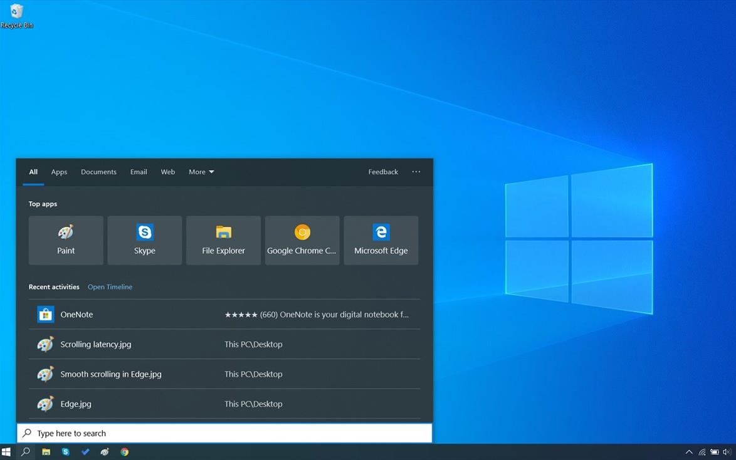The width and height of the screenshot is (736, 460).
Task: Switch to the Apps search tab
Action: pos(59,172)
